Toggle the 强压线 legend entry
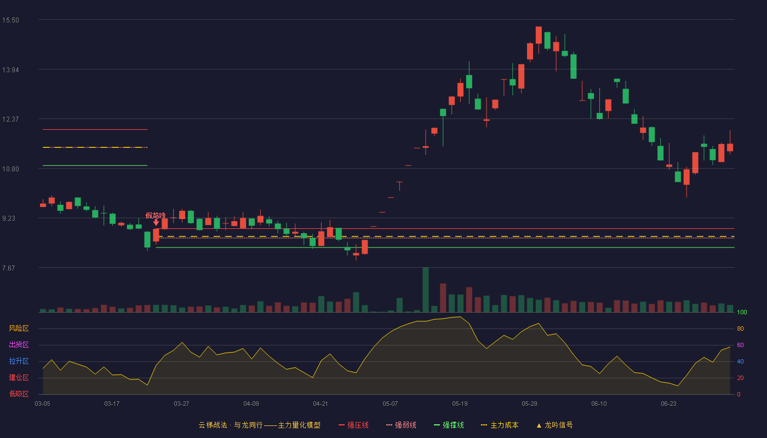Screen dimensions: 767x438 point(353,425)
